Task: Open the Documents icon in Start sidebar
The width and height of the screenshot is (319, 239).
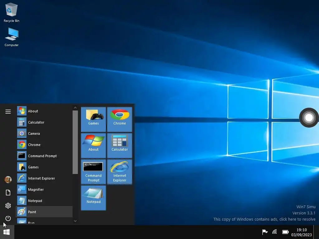Action: click(8, 192)
